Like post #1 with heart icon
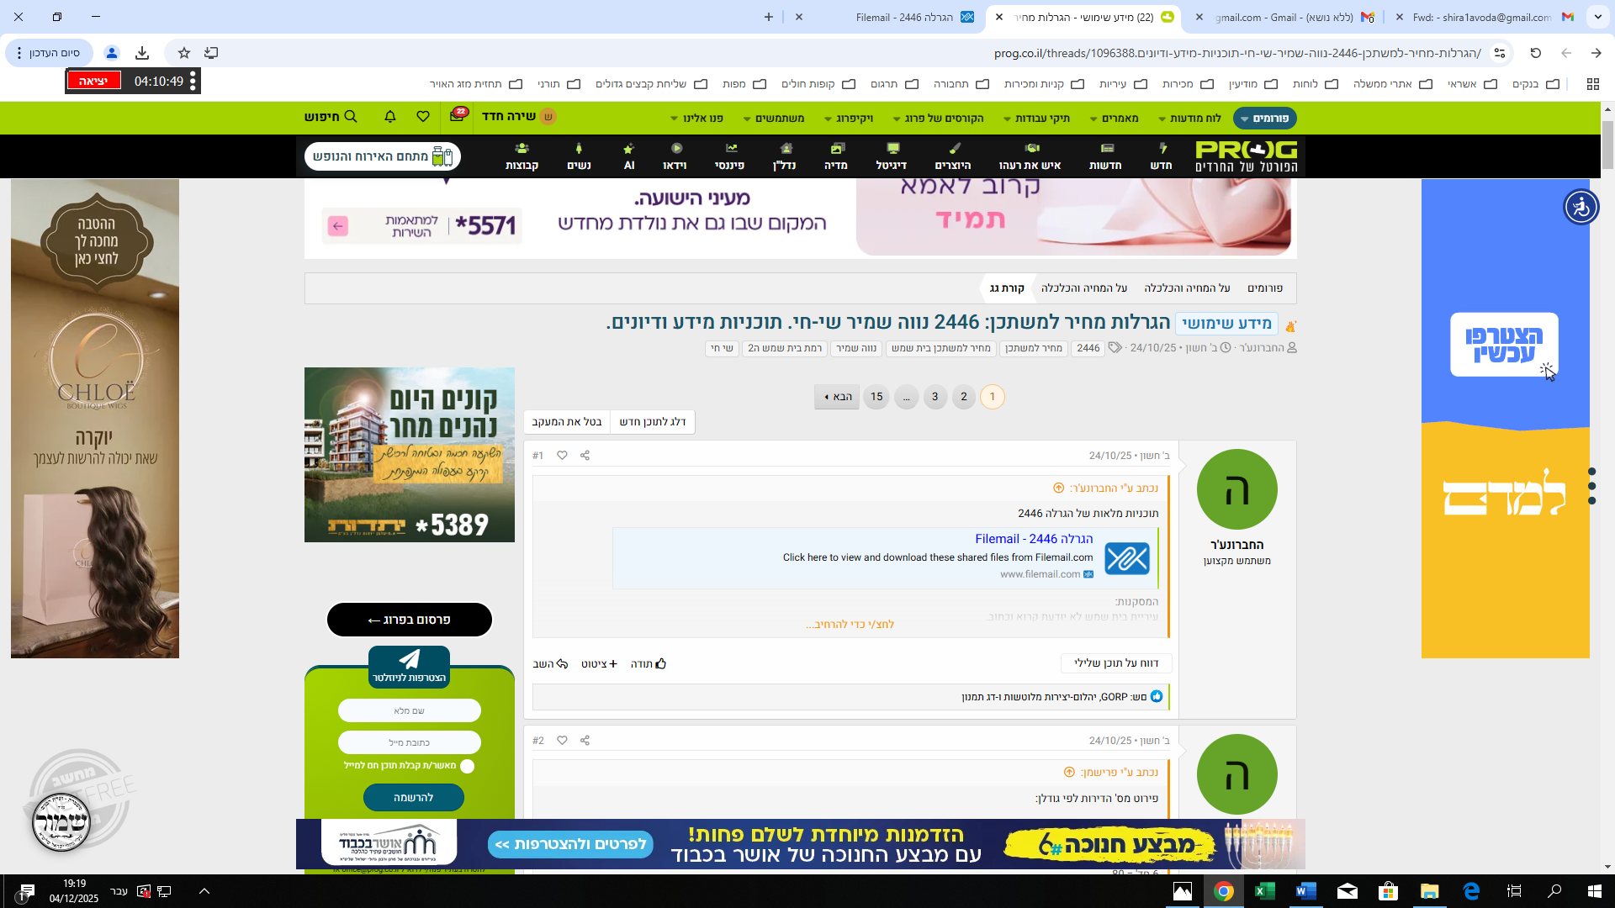The image size is (1615, 908). click(562, 456)
